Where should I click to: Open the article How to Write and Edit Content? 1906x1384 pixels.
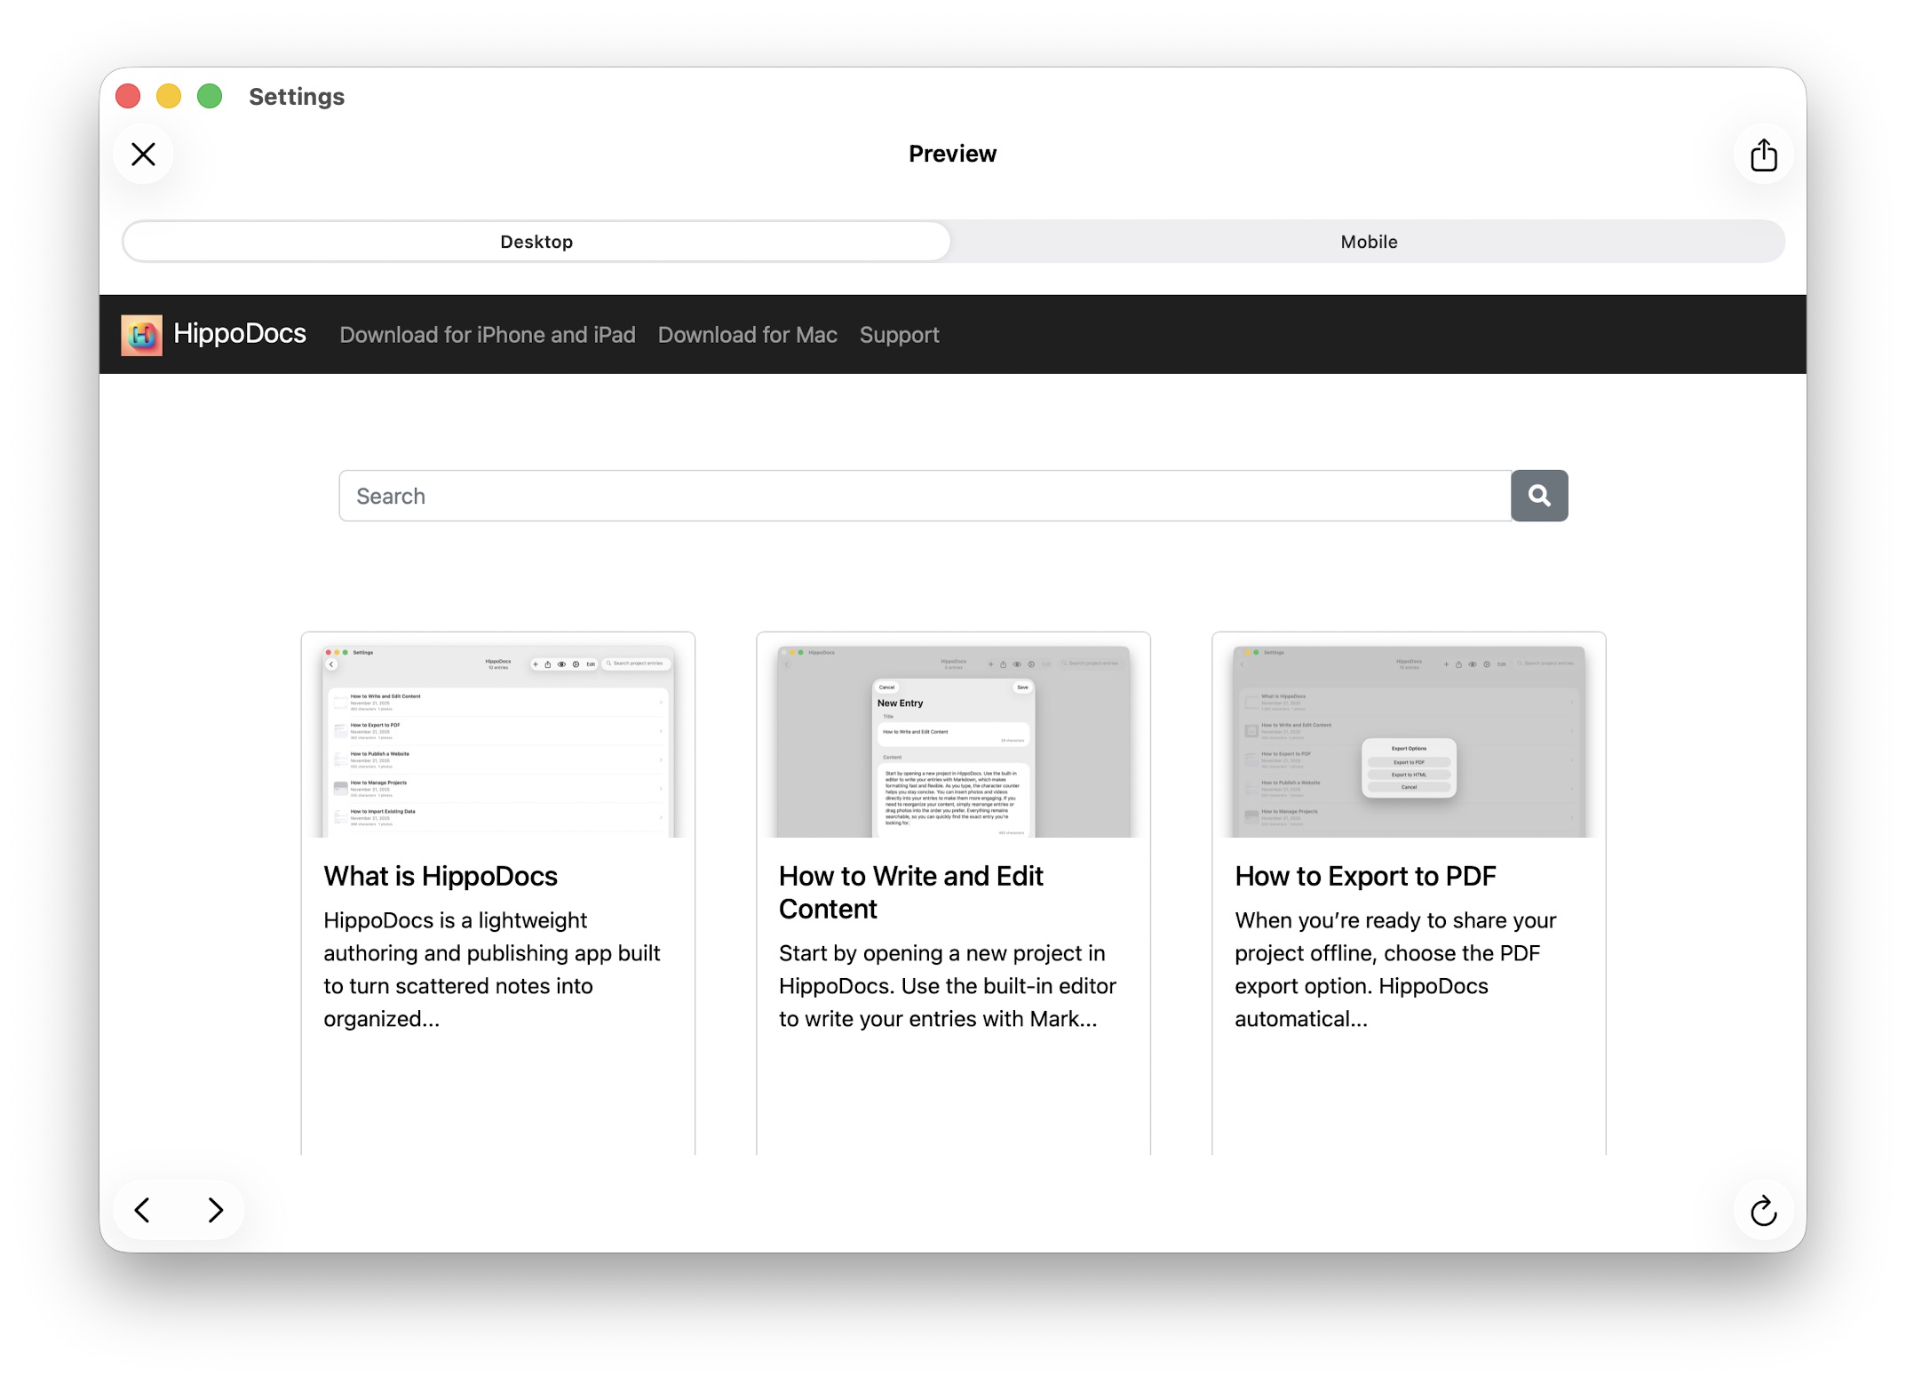tap(910, 892)
